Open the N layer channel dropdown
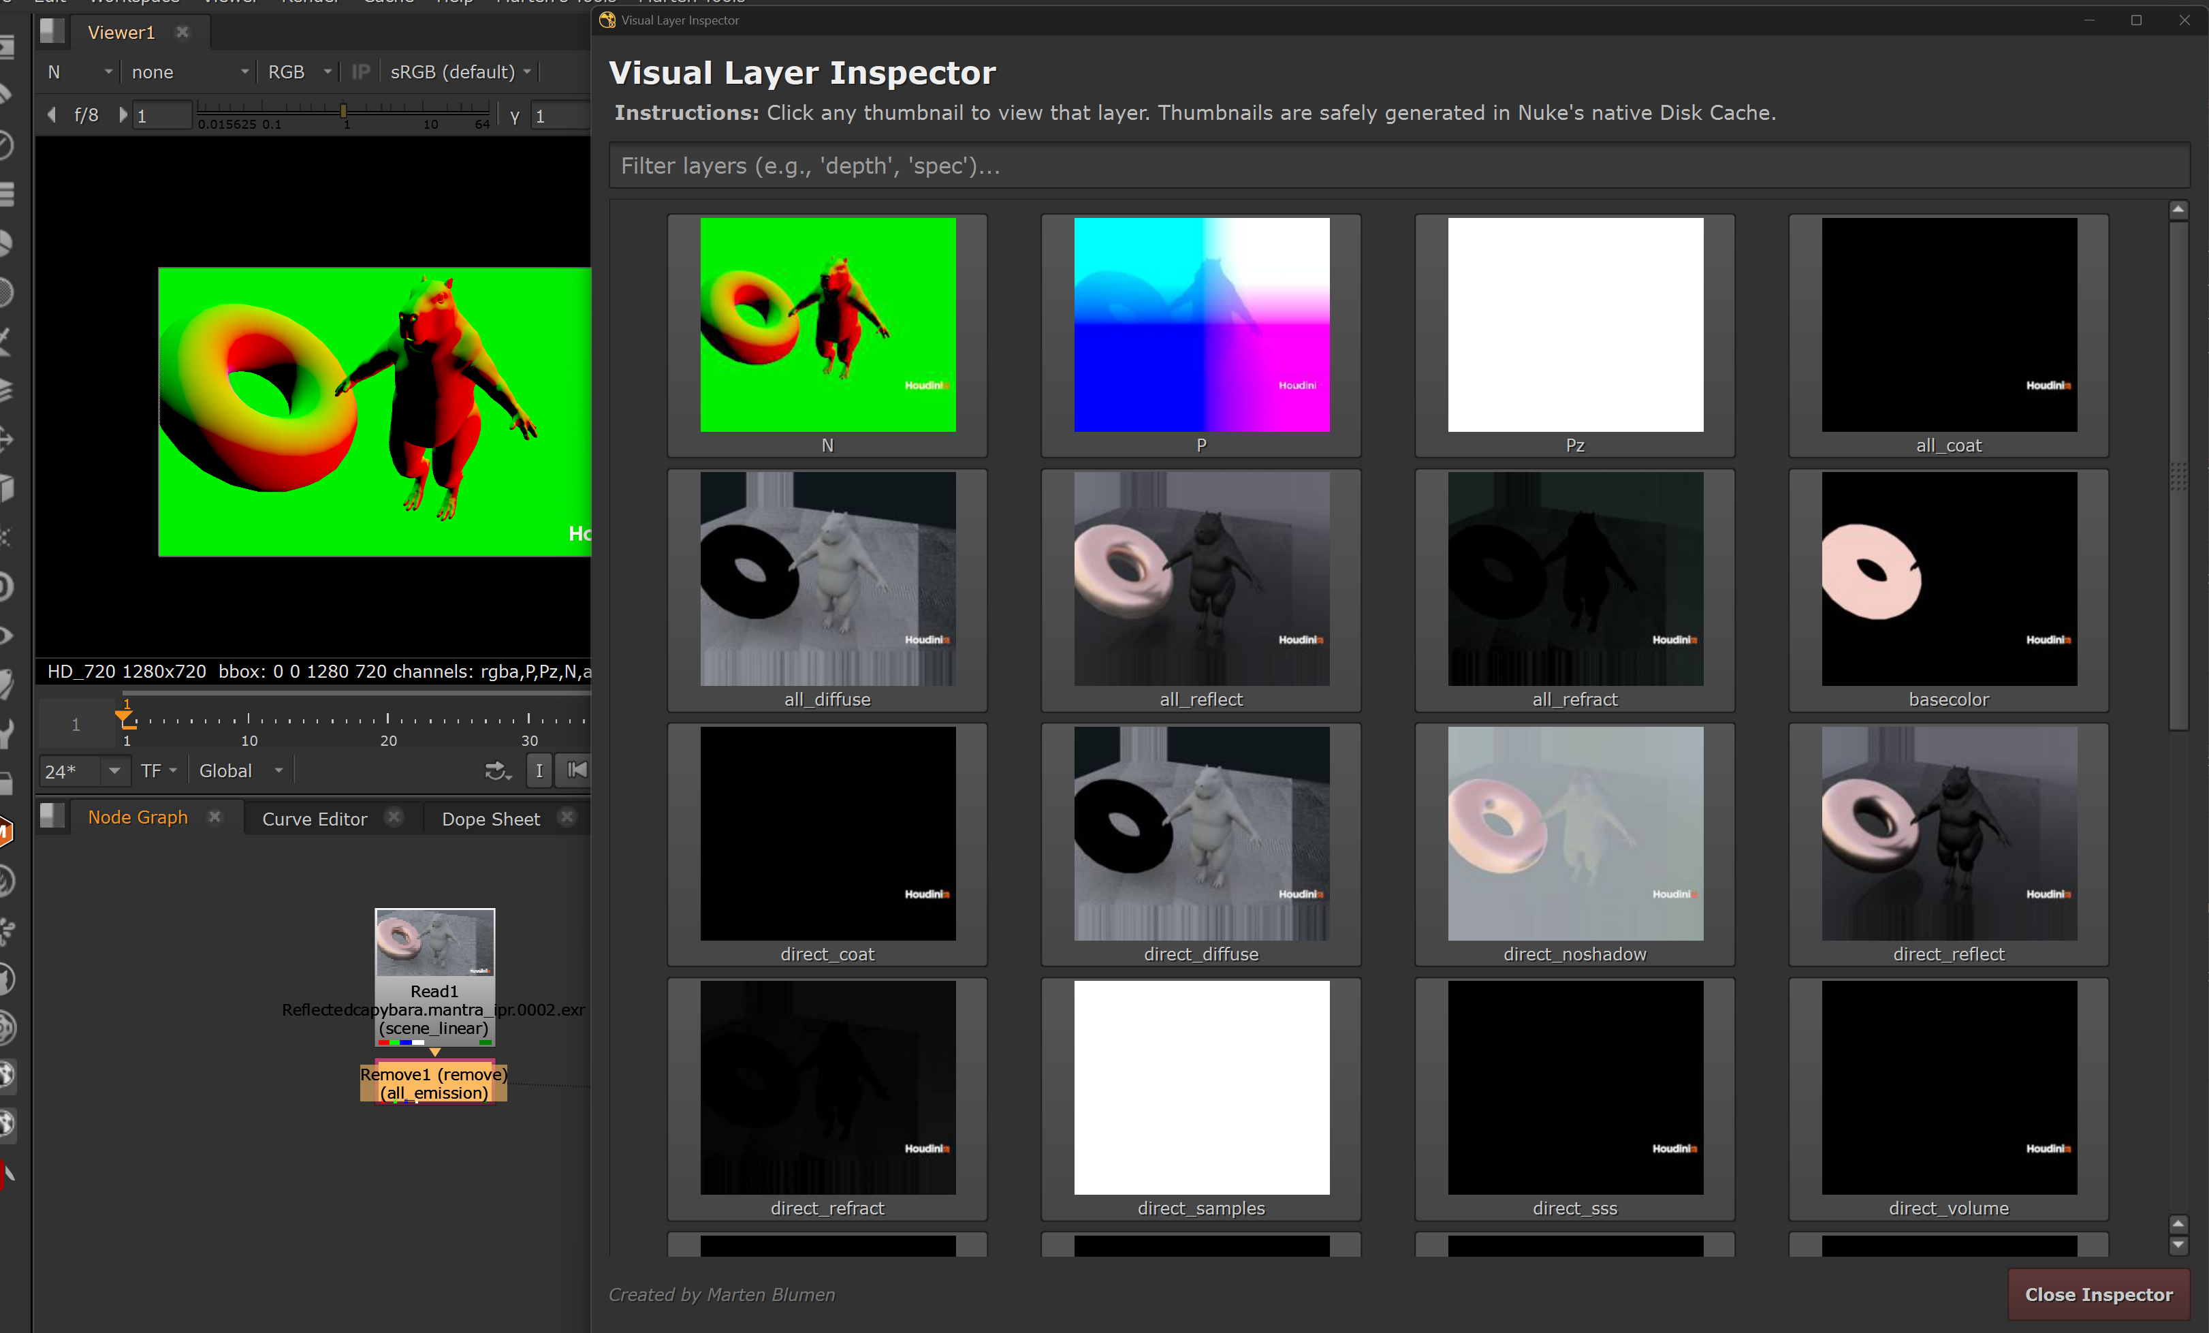This screenshot has height=1333, width=2209. [80, 72]
